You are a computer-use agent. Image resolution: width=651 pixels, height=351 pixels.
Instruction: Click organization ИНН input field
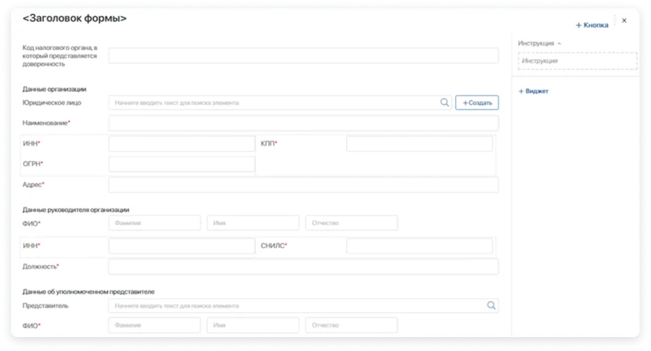[x=182, y=143]
